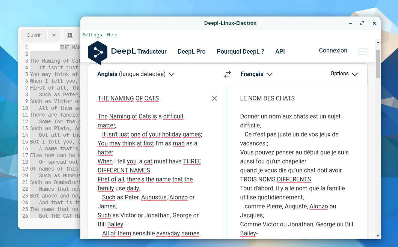Screen dimensions: 398x247
Task: Click the Pourquoi DeepL ? link
Action: tap(240, 52)
